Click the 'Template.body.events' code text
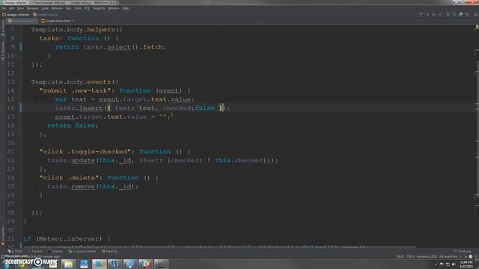The width and height of the screenshot is (479, 269). point(71,81)
